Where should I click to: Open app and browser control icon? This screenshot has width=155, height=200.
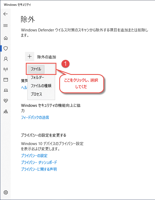pos(6,80)
